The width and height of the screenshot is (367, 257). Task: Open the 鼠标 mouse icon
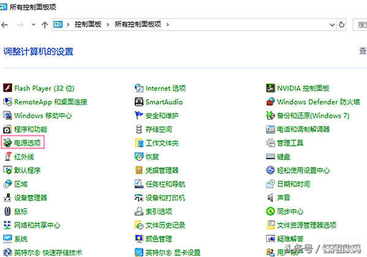coord(7,211)
